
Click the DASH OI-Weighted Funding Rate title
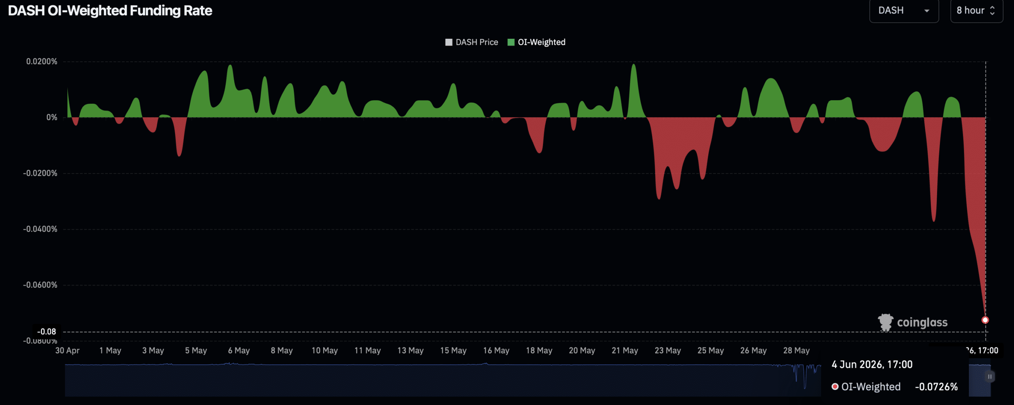(x=110, y=11)
